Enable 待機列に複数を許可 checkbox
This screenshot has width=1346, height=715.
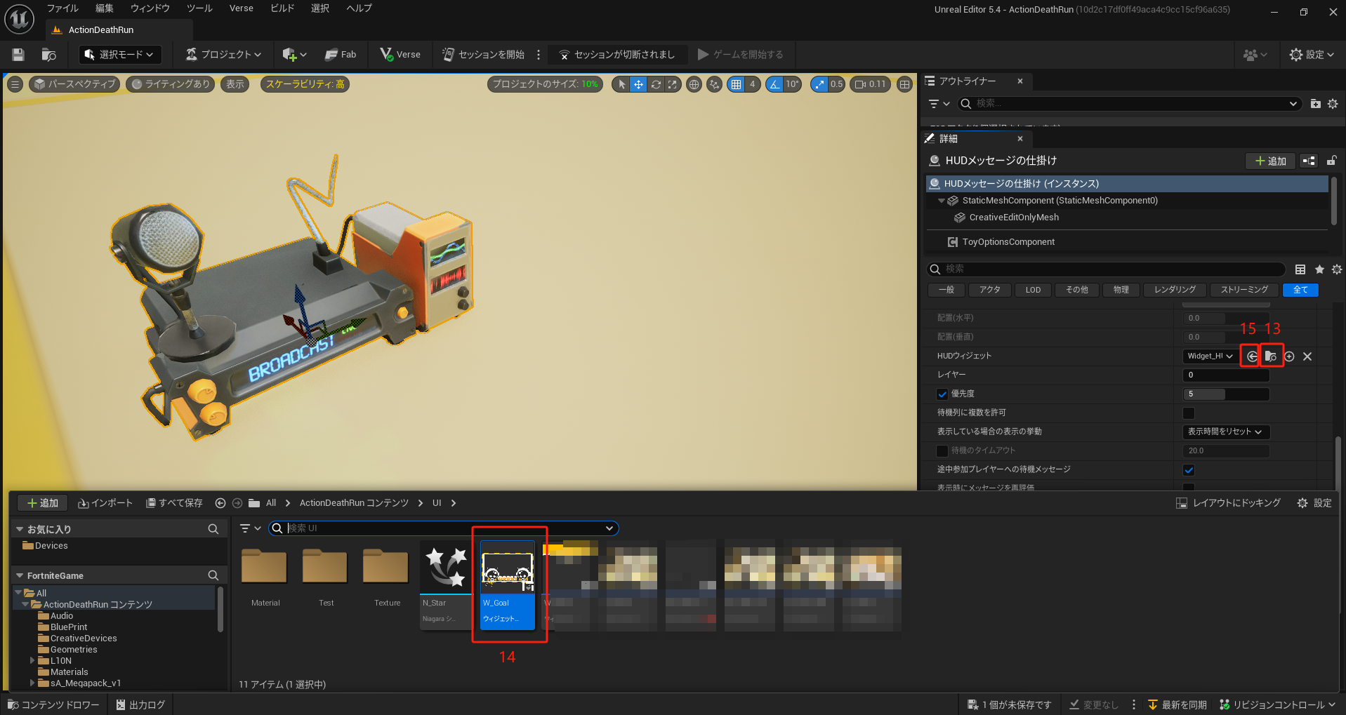[1189, 413]
